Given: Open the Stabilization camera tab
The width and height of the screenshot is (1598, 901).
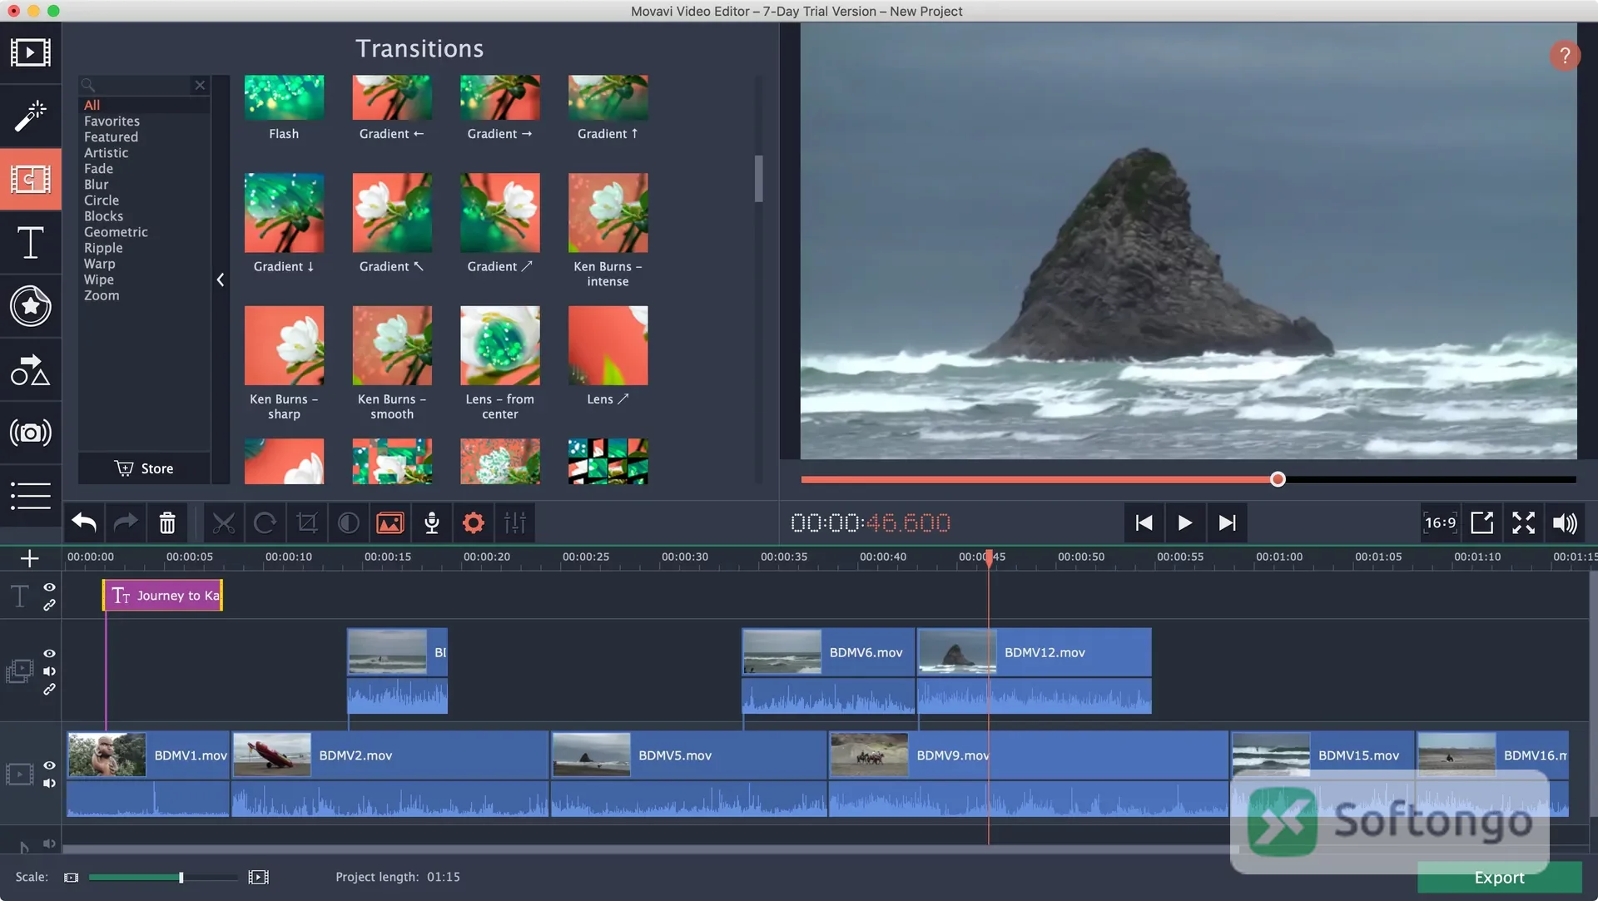Looking at the screenshot, I should tap(30, 433).
